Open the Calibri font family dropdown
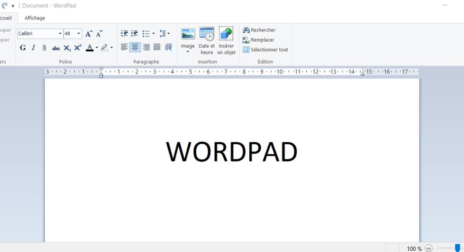Viewport: 464px width, 252px height. click(x=60, y=33)
